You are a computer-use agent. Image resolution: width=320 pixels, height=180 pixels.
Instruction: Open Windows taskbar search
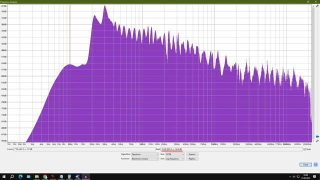(12, 176)
